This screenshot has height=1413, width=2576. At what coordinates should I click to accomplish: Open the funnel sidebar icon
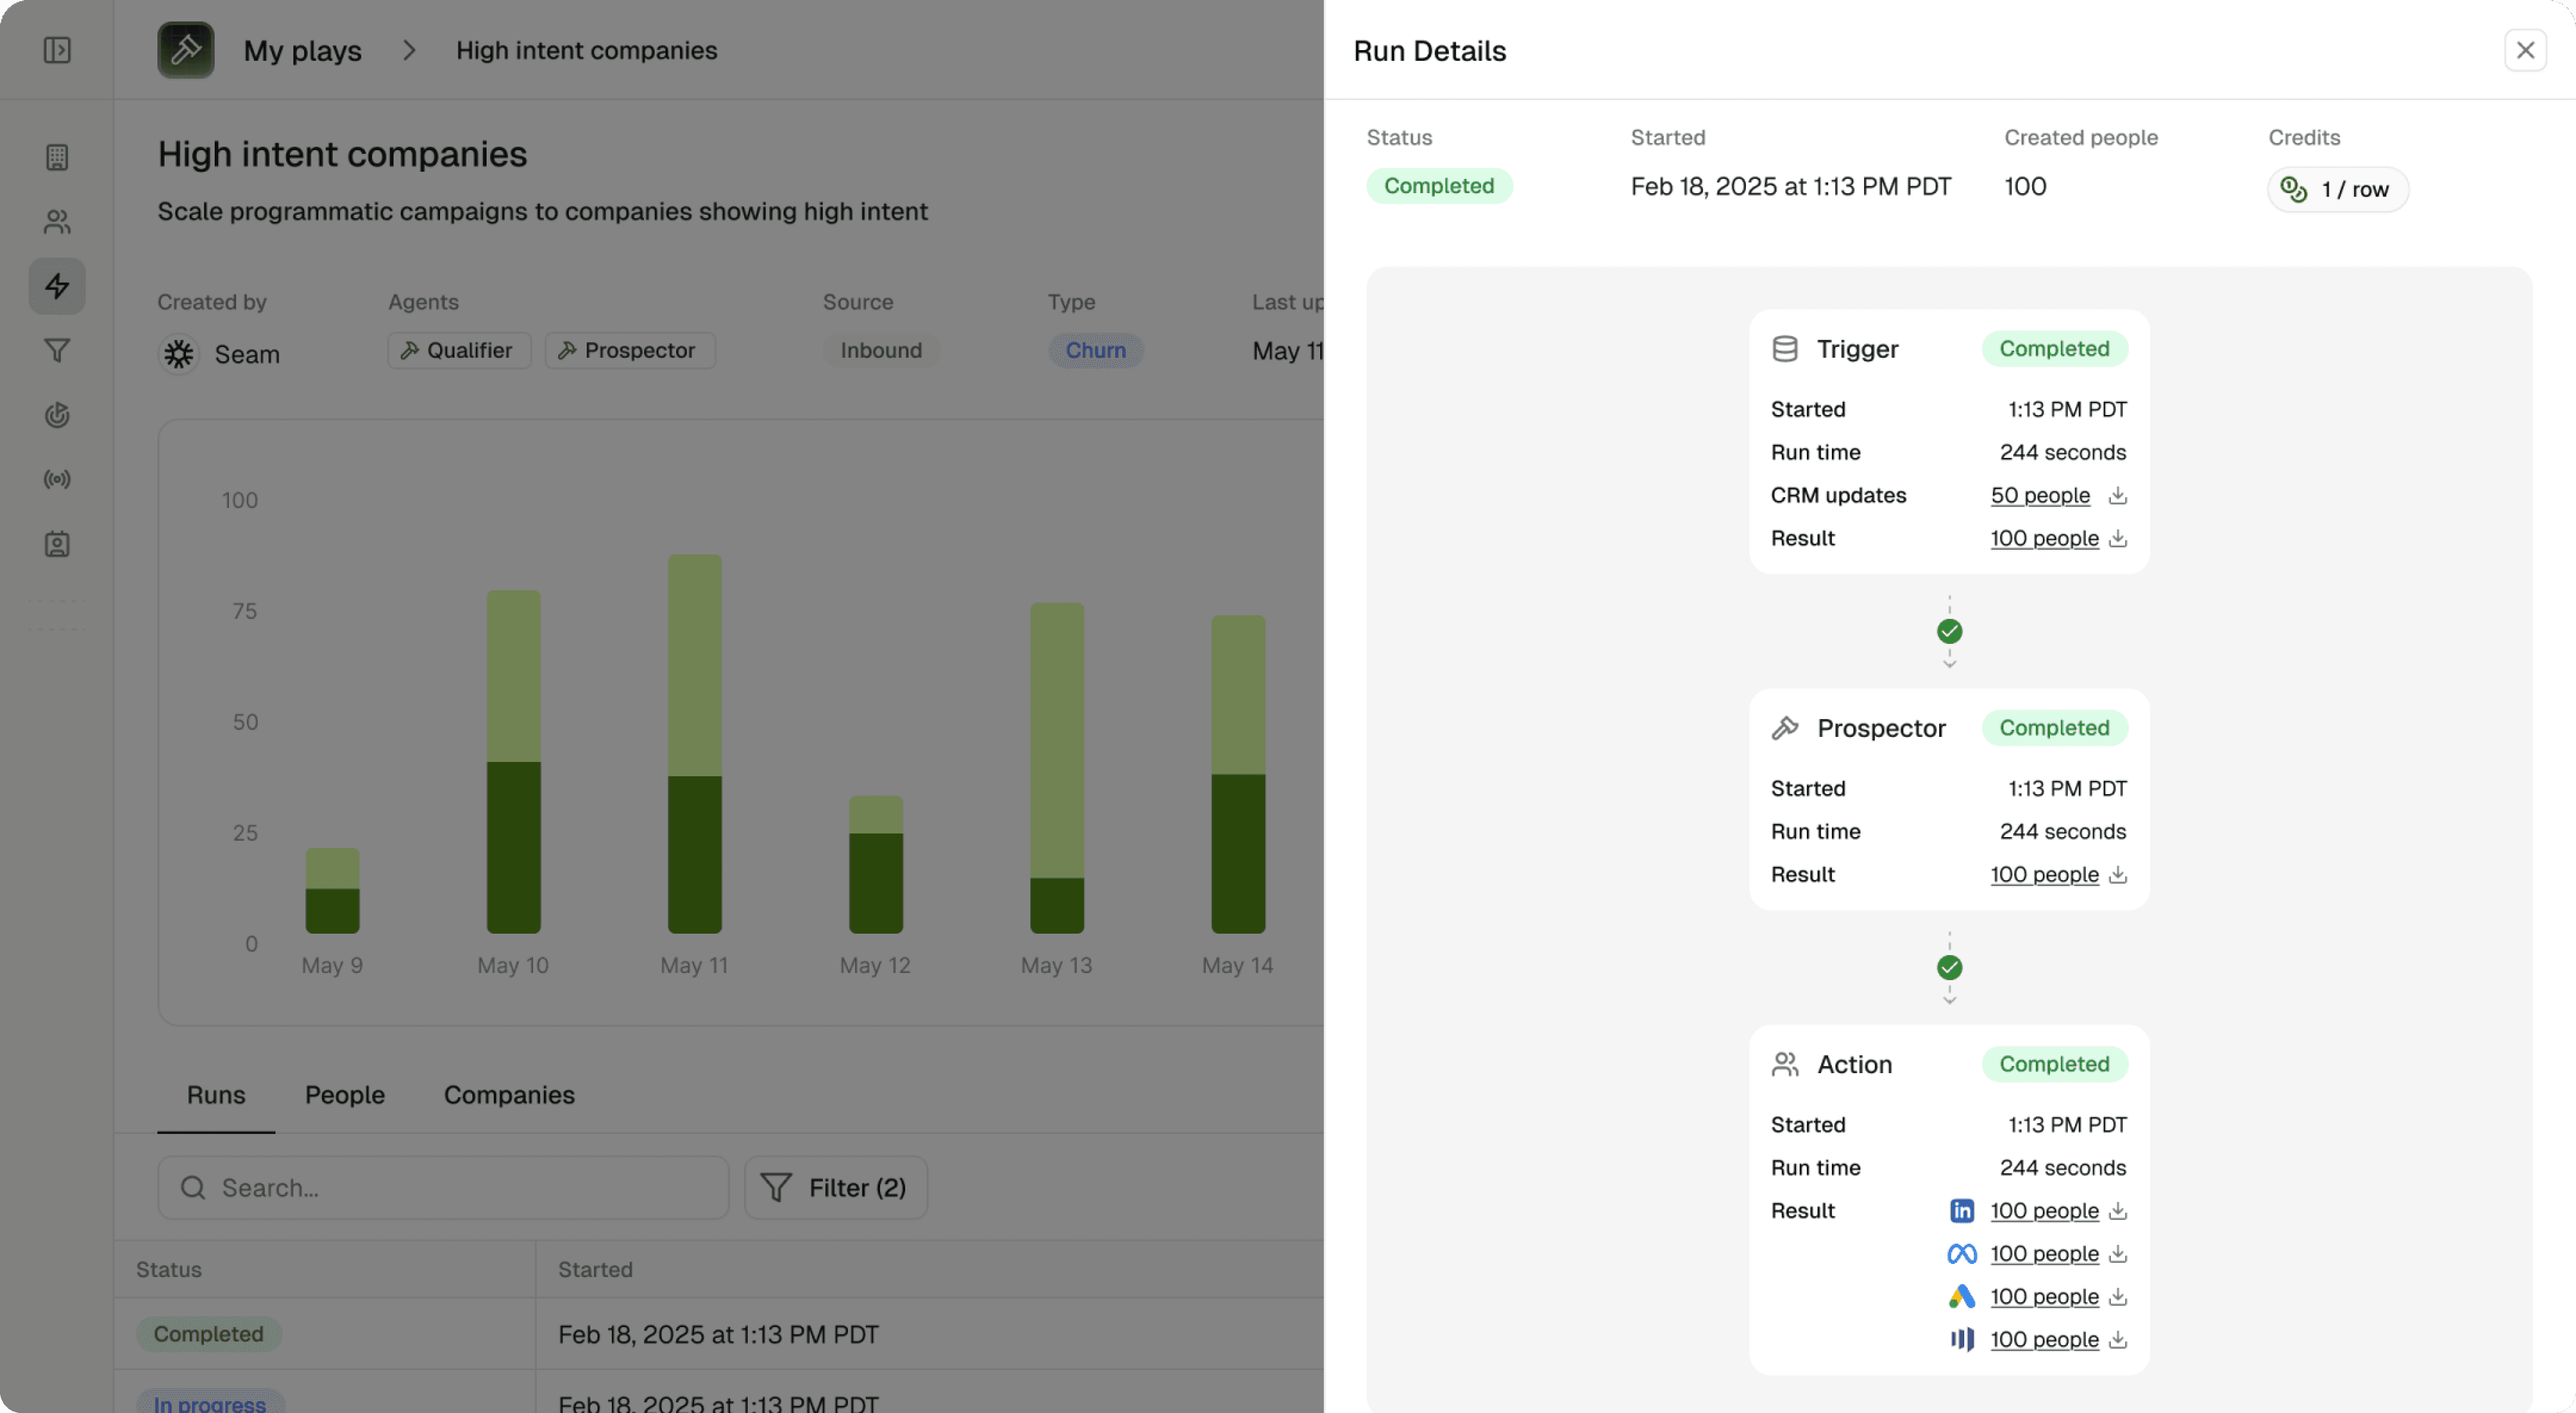point(57,350)
